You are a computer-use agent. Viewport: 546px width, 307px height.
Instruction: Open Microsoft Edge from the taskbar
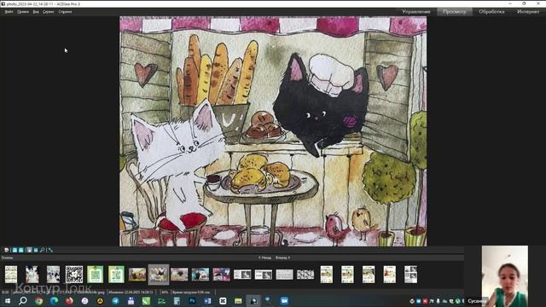coord(54,301)
